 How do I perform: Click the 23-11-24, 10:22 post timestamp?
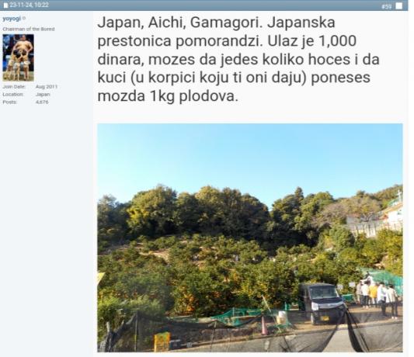click(29, 5)
